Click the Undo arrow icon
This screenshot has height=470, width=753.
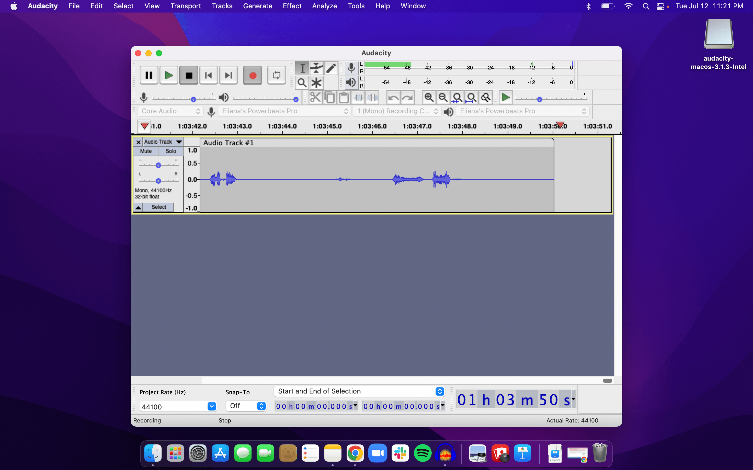(x=393, y=98)
